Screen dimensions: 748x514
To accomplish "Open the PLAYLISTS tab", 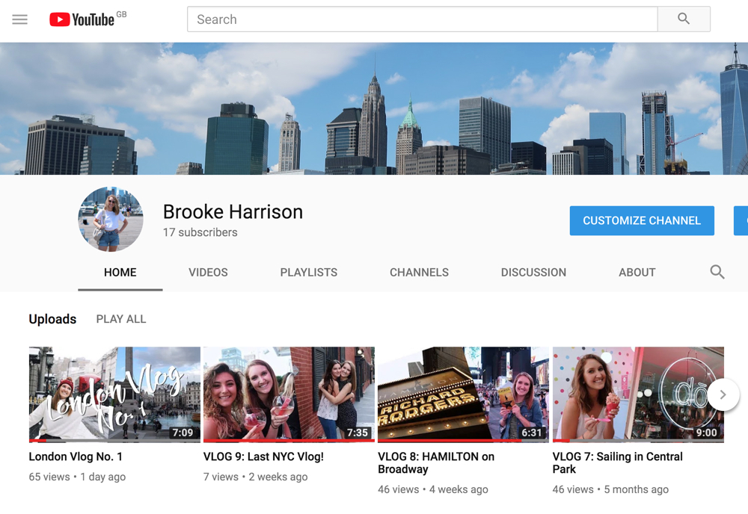I will 309,273.
